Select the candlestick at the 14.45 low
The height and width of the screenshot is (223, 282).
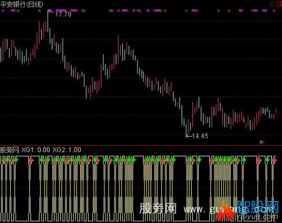point(186,129)
